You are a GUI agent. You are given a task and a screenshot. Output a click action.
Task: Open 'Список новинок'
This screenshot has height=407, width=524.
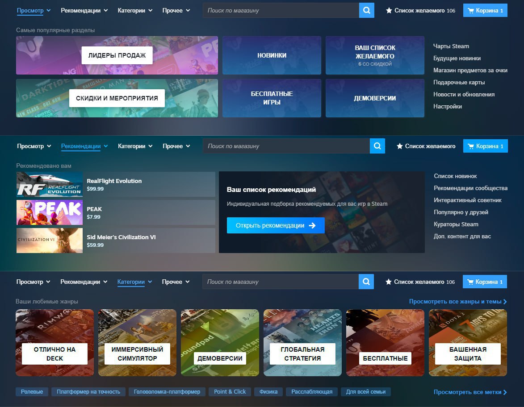(x=456, y=176)
